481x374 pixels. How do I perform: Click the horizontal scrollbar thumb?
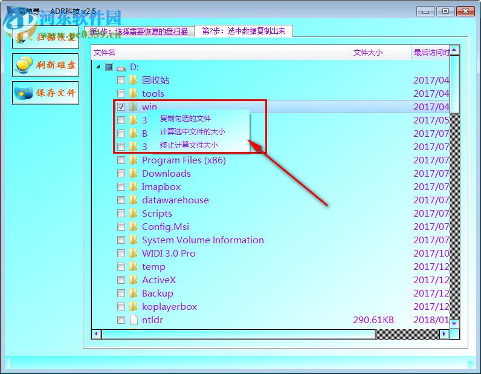click(238, 333)
